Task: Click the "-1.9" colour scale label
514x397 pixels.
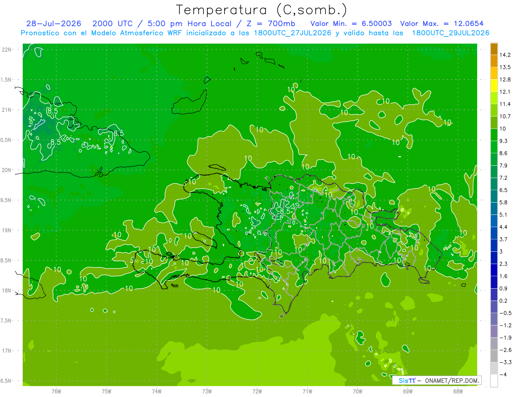Action: click(x=505, y=337)
